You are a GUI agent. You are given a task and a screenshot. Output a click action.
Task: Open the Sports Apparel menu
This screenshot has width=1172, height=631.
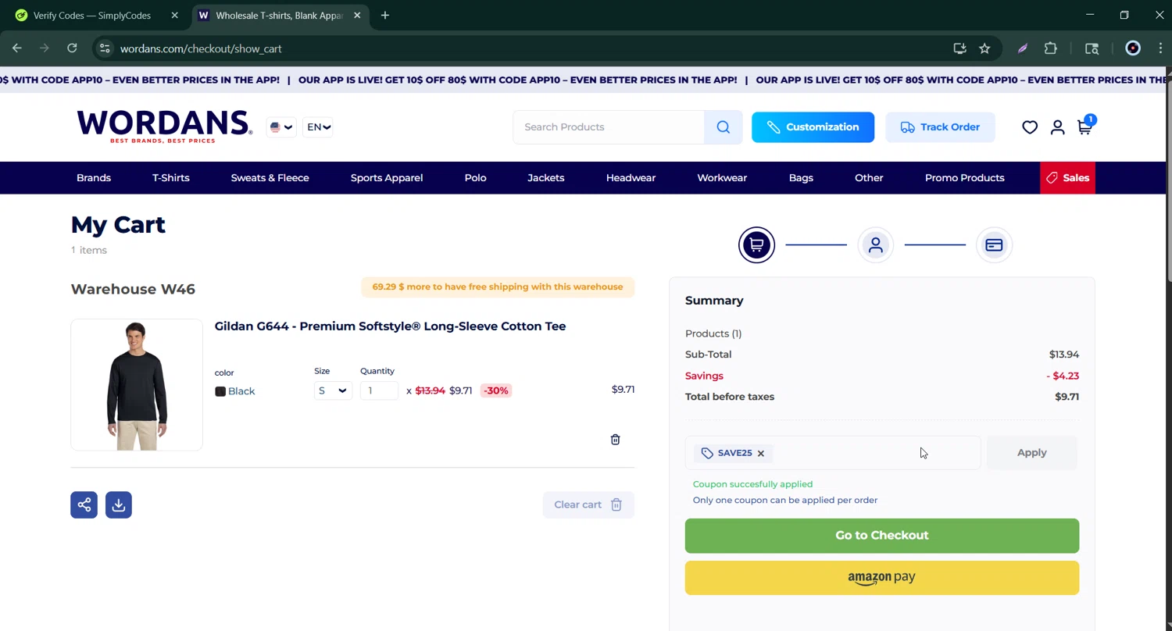387,178
